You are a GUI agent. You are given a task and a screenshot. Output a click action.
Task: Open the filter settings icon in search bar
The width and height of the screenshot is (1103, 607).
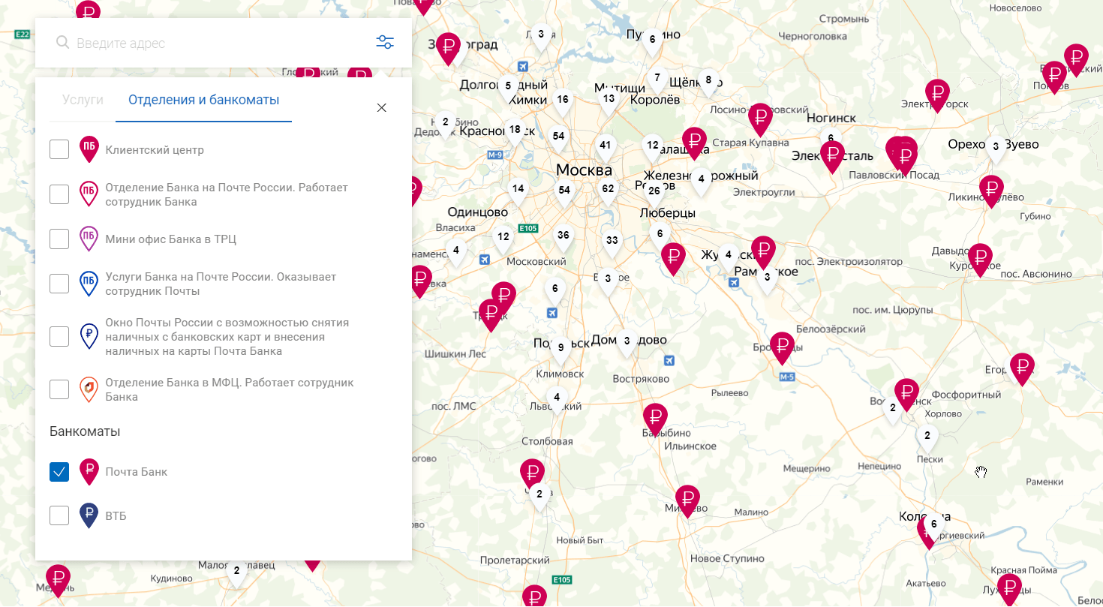point(385,42)
